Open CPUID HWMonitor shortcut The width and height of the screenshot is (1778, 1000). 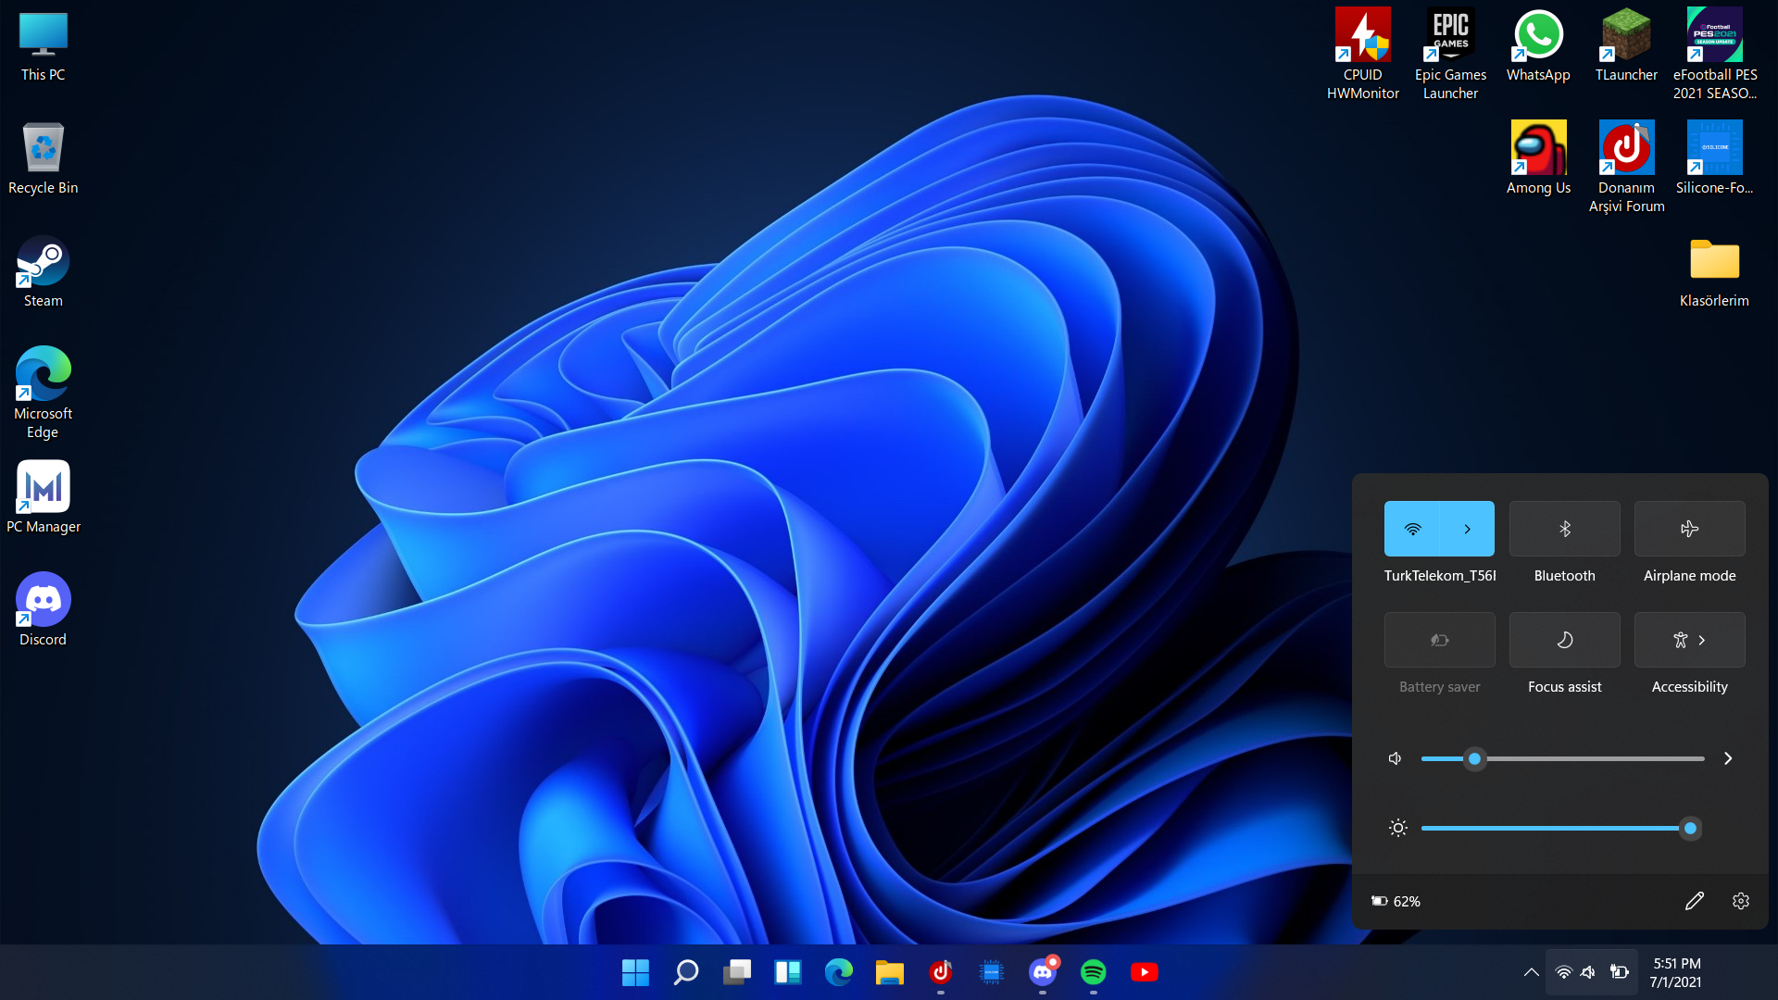(1362, 55)
